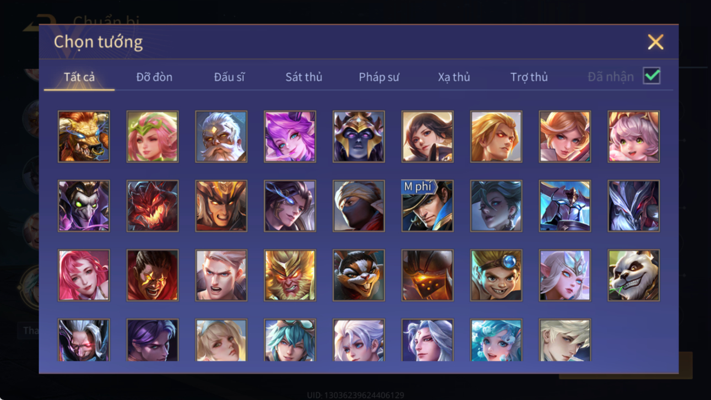The height and width of the screenshot is (400, 711).
Task: Close the Chọn tướng dialog
Action: [655, 42]
